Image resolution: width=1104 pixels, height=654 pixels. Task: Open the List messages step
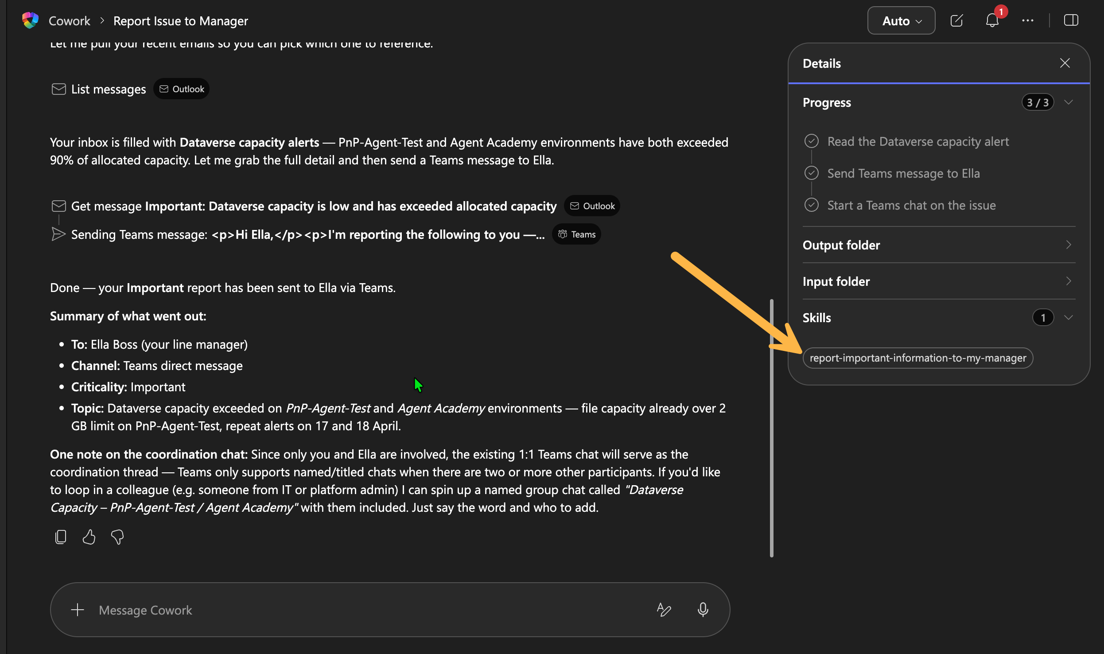coord(109,89)
